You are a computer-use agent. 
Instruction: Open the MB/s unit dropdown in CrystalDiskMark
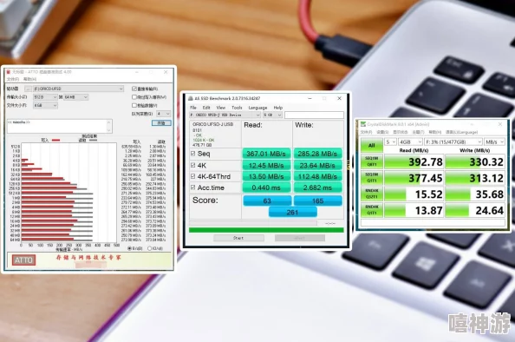[x=495, y=141]
